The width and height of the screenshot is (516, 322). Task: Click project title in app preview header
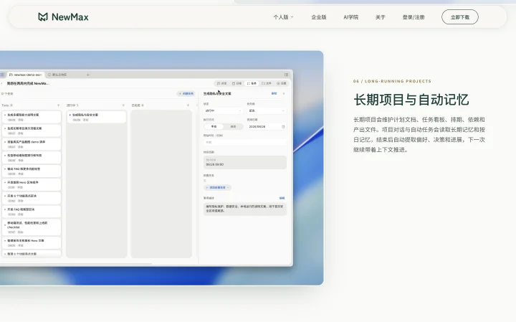pyautogui.click(x=28, y=84)
